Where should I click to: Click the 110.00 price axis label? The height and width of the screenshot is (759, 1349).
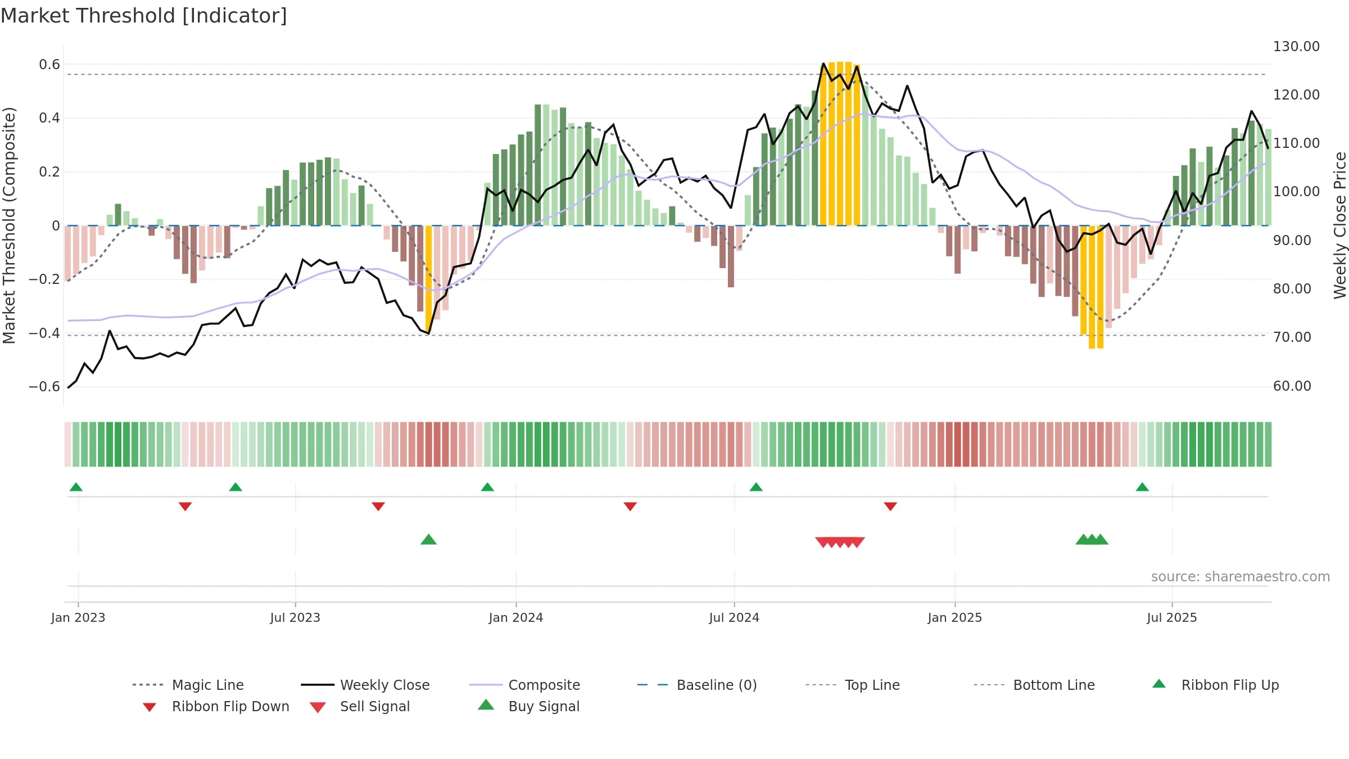point(1296,143)
